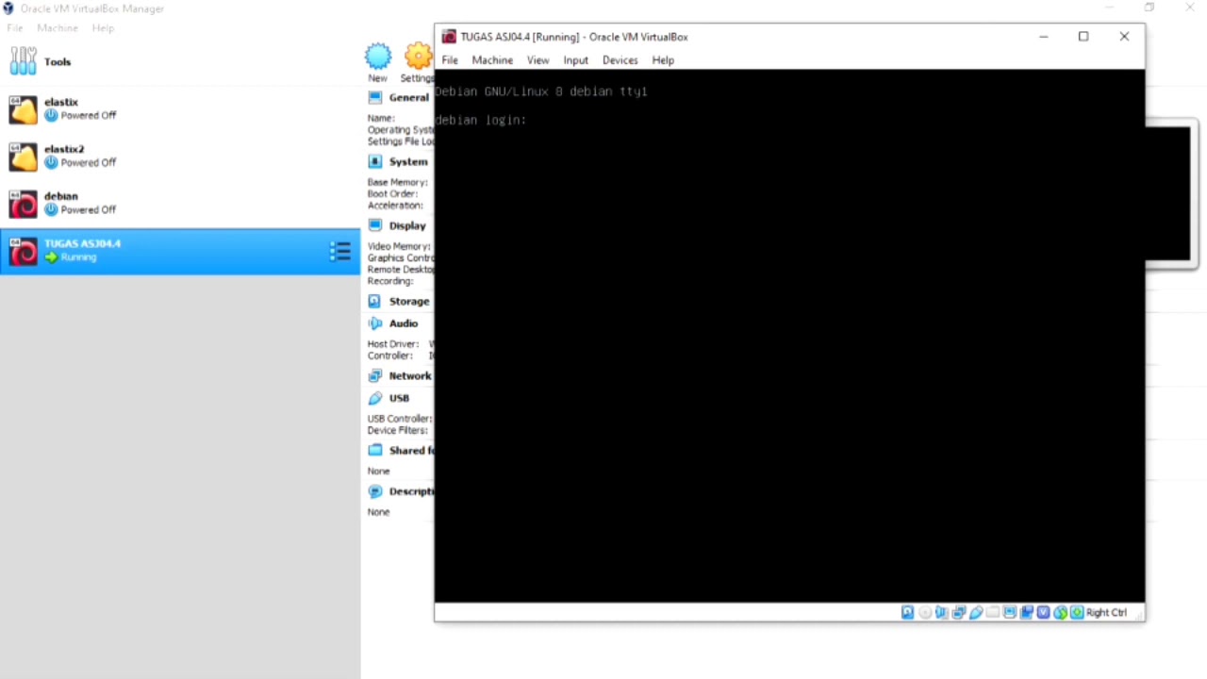The image size is (1207, 679).
Task: Click the 'Video Memory:' label in details
Action: point(399,246)
